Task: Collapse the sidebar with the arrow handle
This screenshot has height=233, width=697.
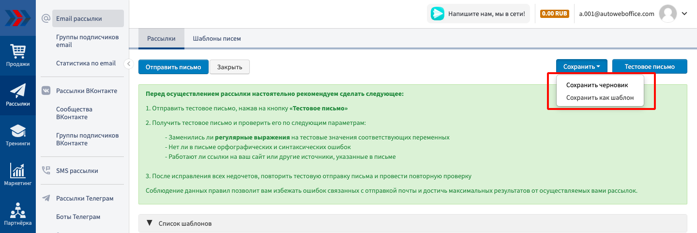Action: (x=129, y=63)
